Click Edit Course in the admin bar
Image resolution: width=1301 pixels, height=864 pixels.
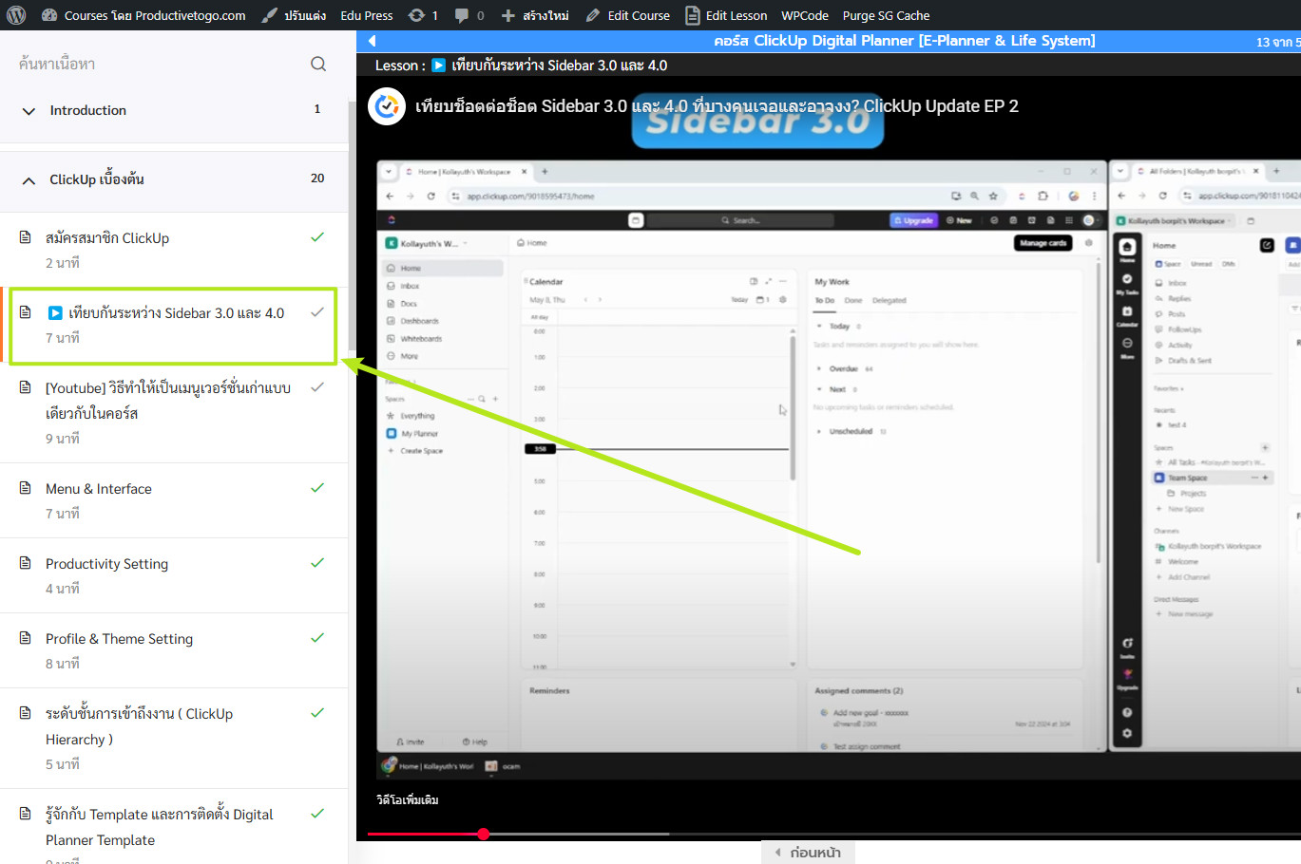point(639,15)
